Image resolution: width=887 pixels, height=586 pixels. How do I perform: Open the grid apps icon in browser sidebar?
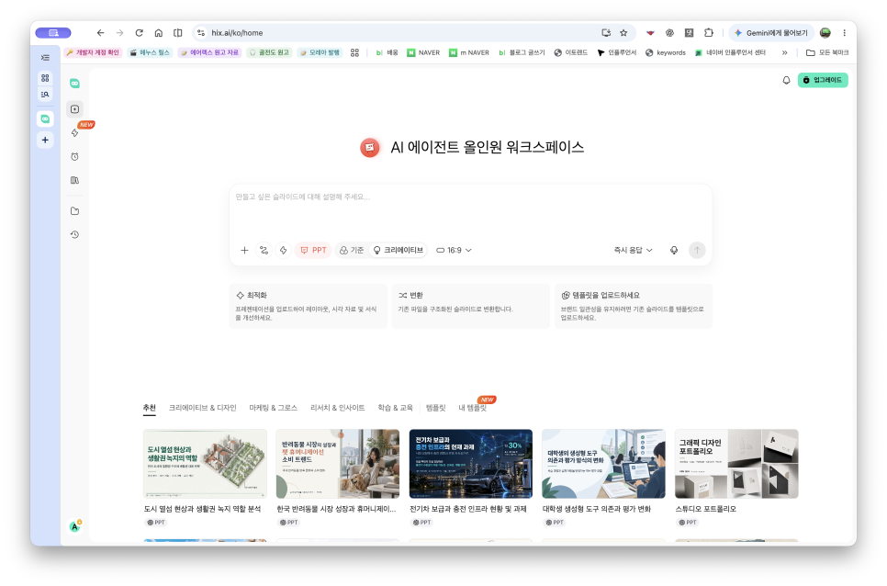click(x=45, y=78)
